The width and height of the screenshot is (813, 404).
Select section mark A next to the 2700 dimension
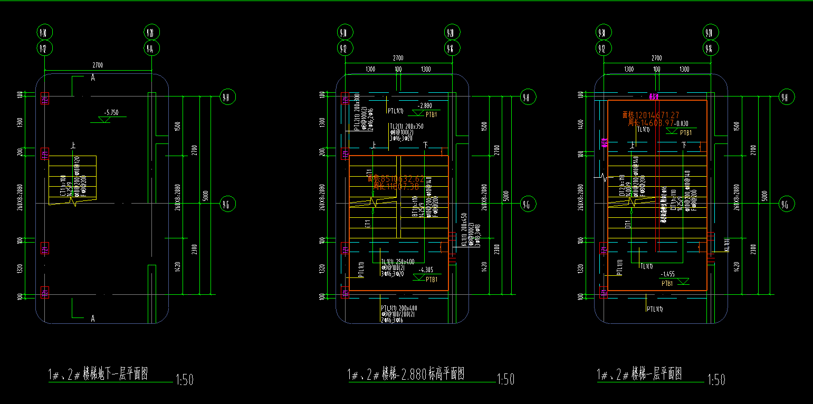click(93, 78)
